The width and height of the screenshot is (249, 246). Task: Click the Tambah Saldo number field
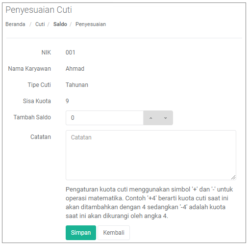(104, 118)
